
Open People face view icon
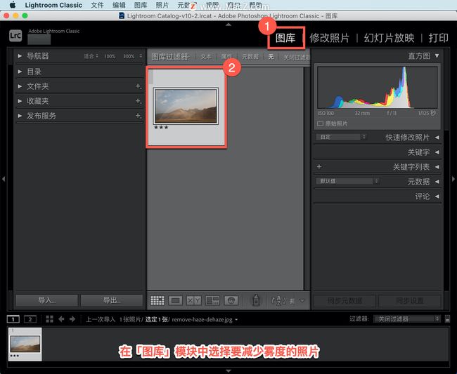[x=231, y=300]
